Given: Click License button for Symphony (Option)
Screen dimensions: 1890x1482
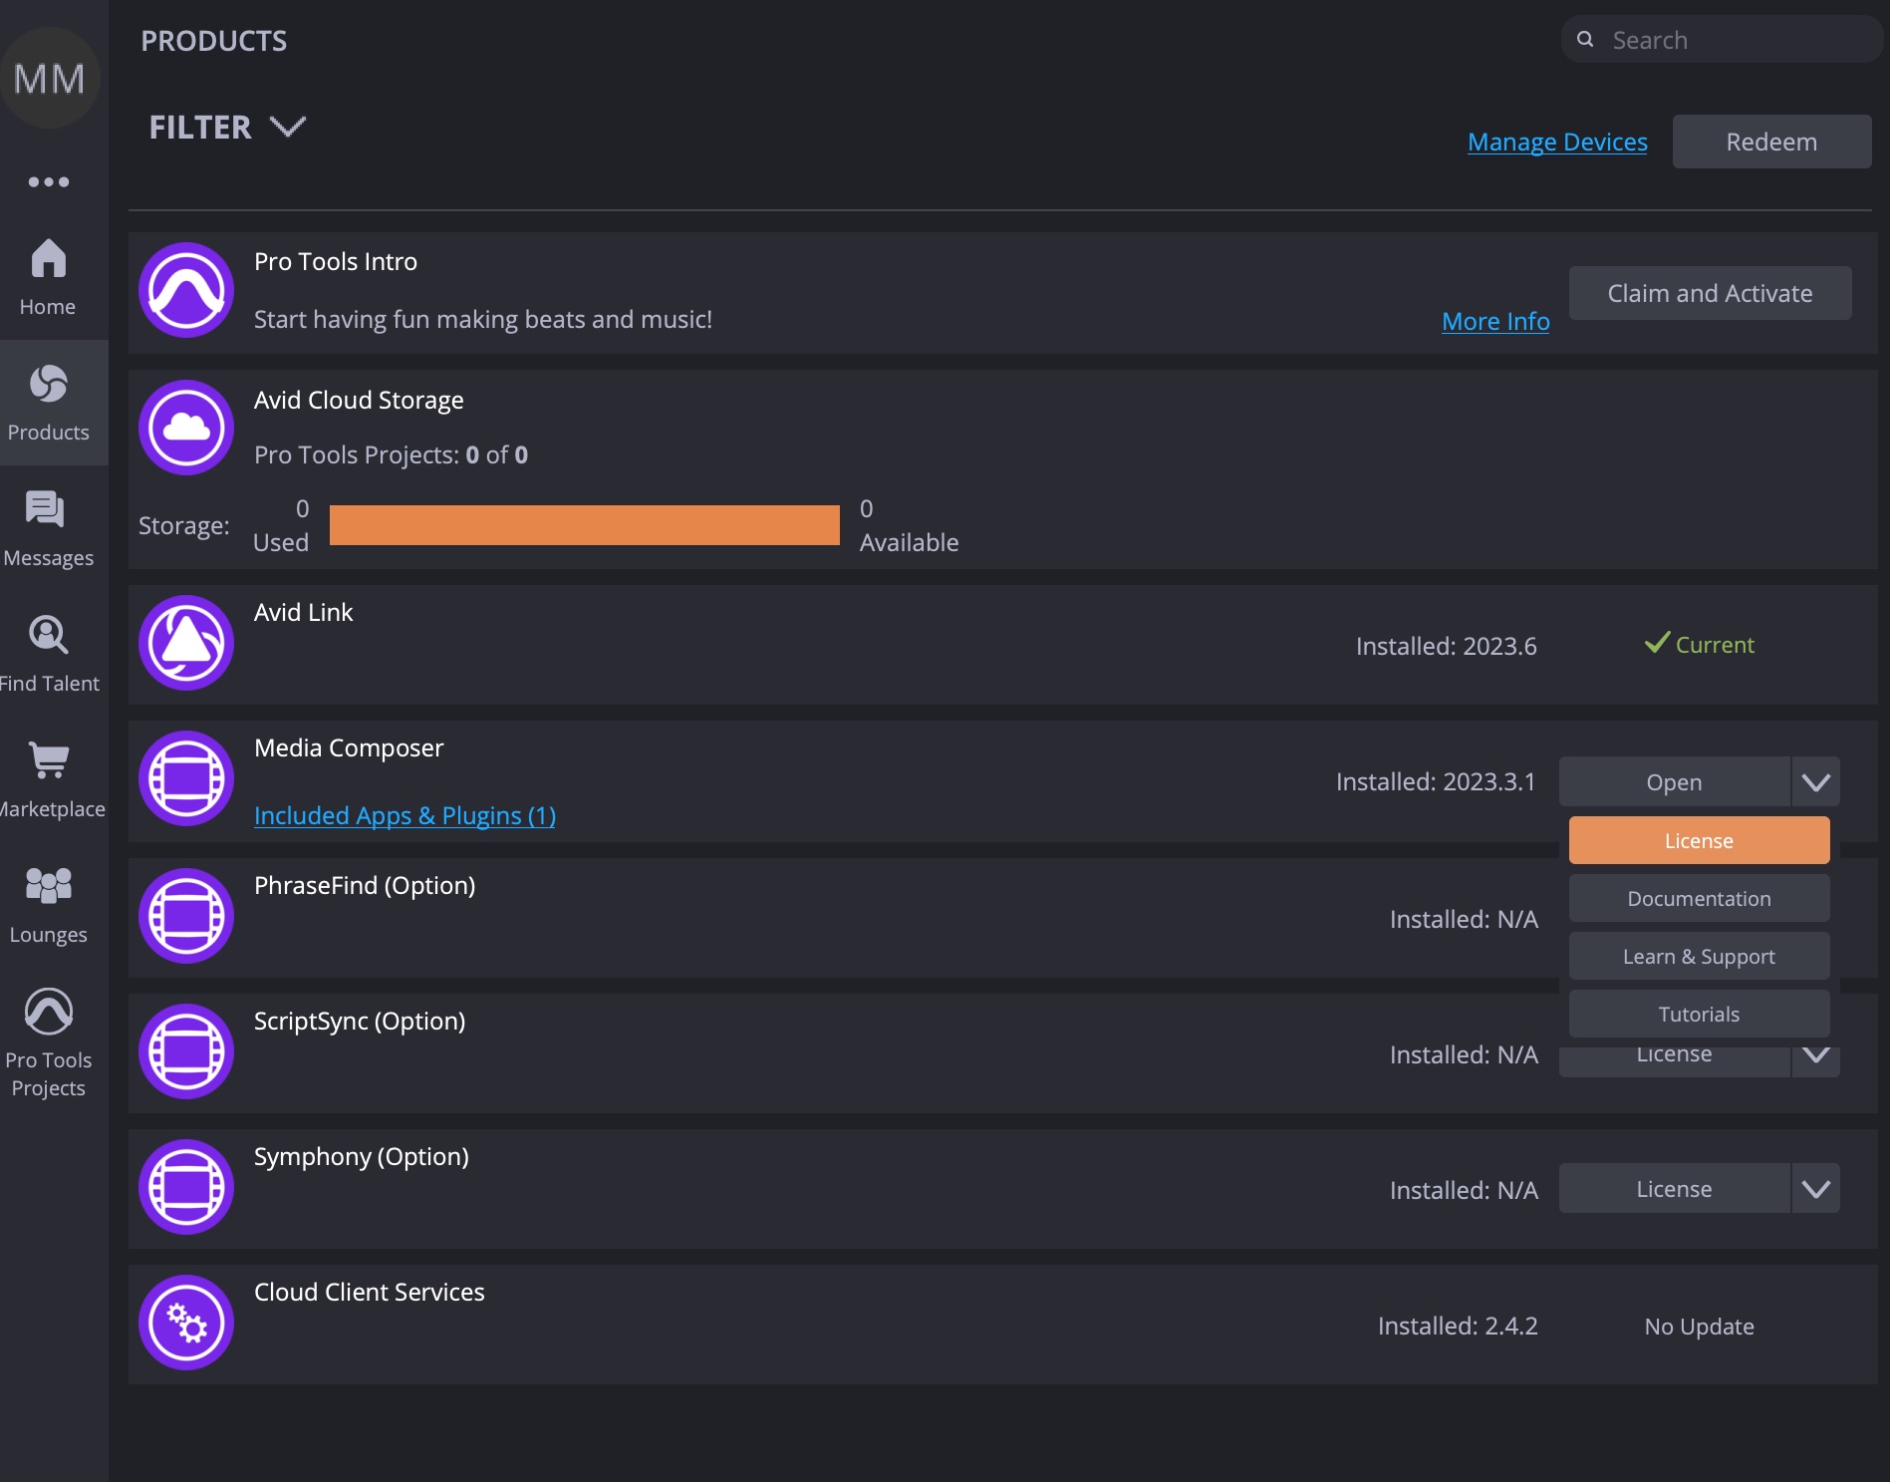Looking at the screenshot, I should pyautogui.click(x=1674, y=1189).
